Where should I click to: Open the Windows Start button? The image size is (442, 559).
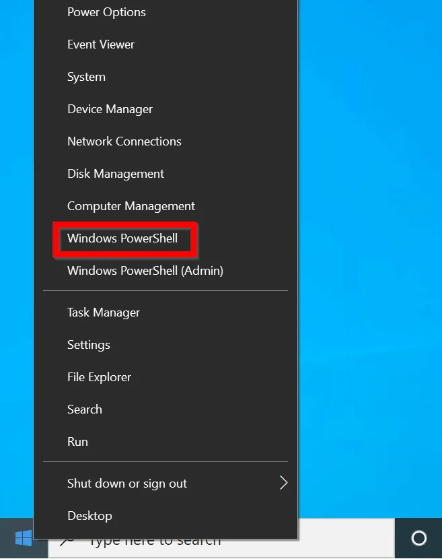[24, 538]
